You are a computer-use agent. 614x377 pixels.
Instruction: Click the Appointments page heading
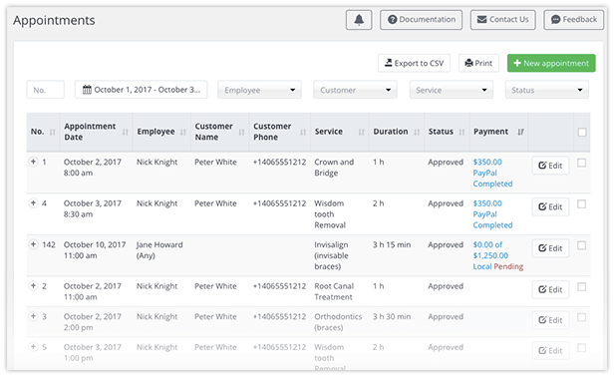point(54,20)
